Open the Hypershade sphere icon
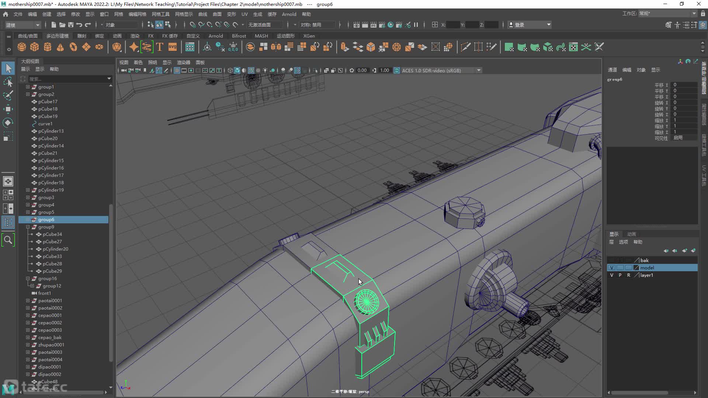Image resolution: width=708 pixels, height=398 pixels. point(391,25)
